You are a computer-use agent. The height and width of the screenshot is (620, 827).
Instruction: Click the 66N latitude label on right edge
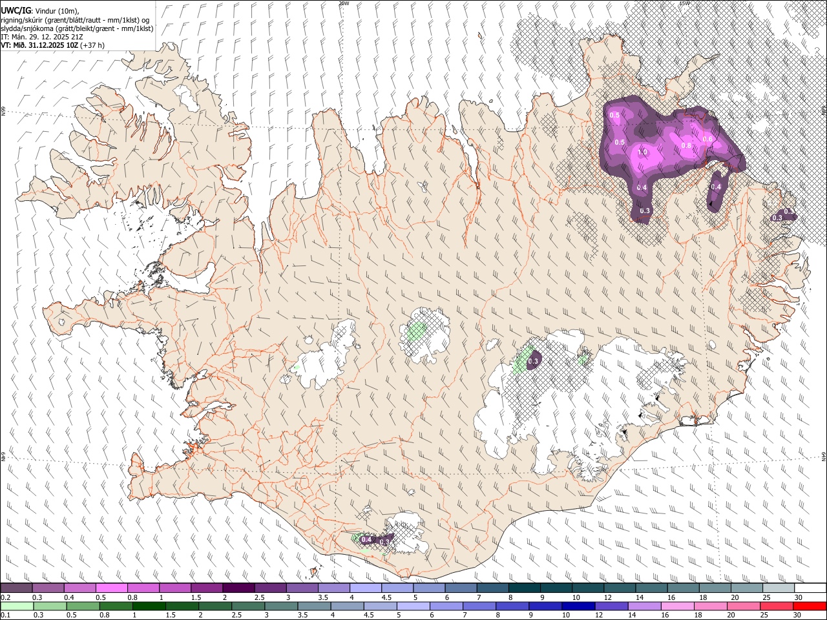[824, 111]
